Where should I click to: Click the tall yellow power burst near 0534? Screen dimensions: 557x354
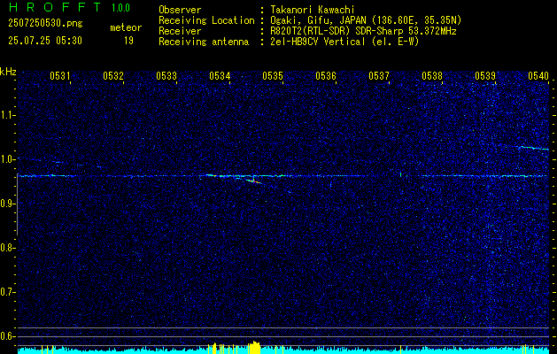254,347
